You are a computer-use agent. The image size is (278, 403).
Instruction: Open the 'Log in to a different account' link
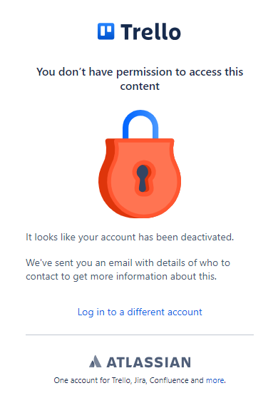click(140, 312)
